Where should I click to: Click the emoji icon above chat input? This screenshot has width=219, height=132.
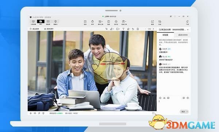(160, 98)
